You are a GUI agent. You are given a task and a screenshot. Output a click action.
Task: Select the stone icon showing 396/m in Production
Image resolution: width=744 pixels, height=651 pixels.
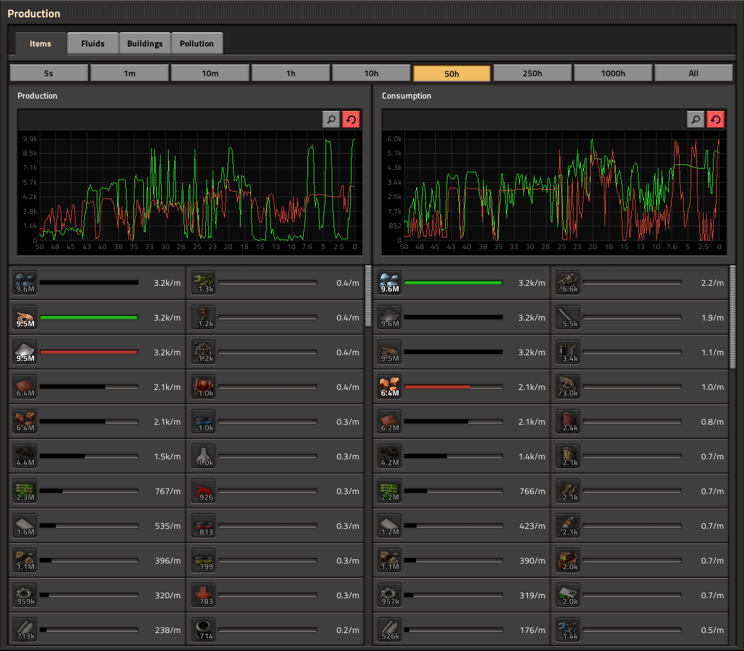pyautogui.click(x=25, y=560)
